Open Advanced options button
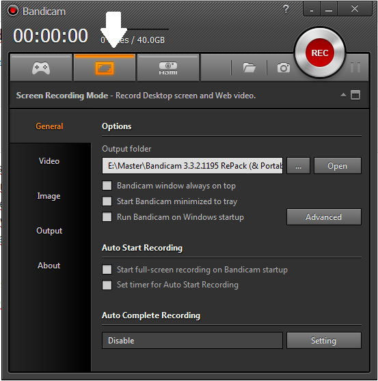This screenshot has height=381, width=378. 324,216
